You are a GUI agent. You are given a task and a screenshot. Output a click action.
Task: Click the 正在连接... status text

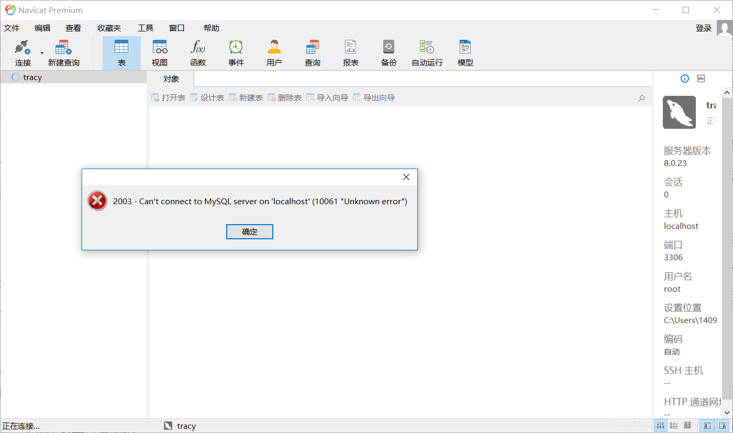(x=21, y=426)
